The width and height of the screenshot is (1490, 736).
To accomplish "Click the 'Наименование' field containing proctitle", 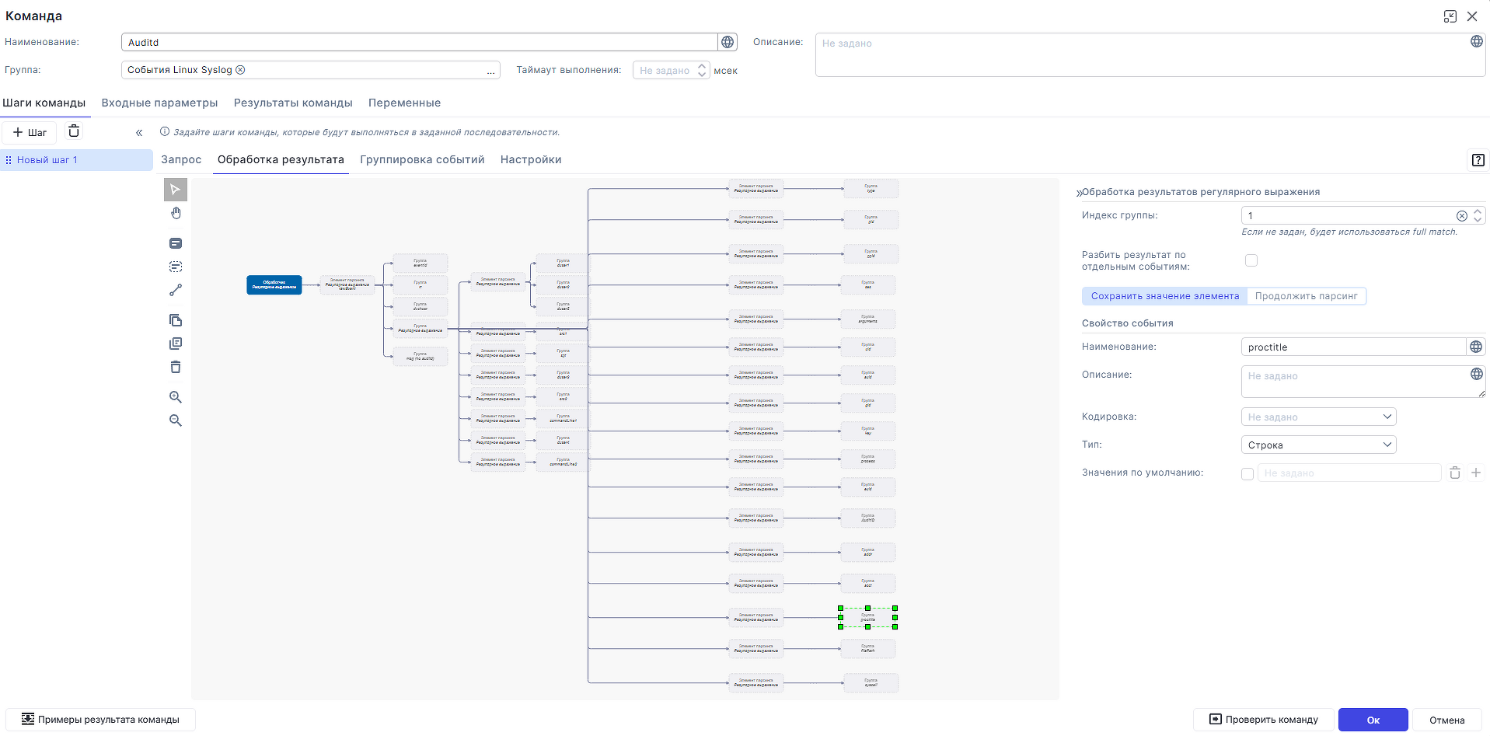I will [1352, 347].
